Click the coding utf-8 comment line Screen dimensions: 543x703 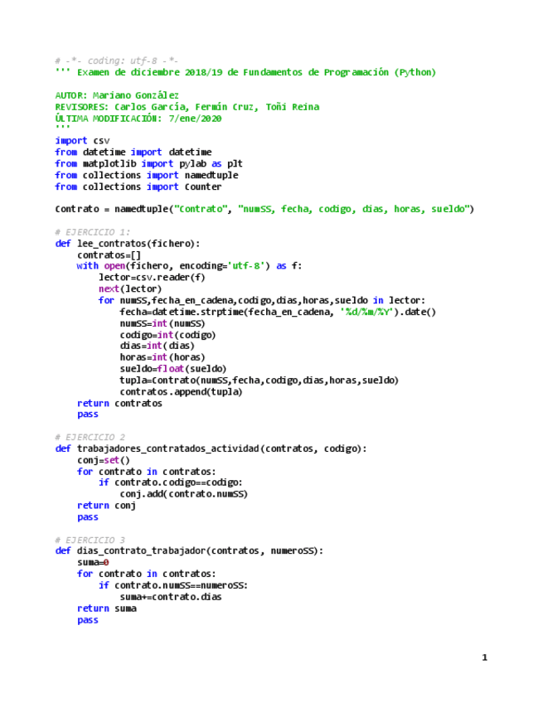117,61
